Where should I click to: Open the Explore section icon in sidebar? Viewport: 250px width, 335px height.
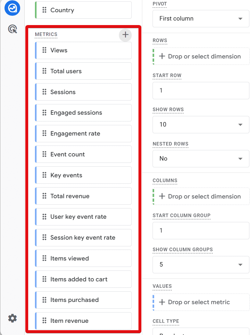[13, 8]
